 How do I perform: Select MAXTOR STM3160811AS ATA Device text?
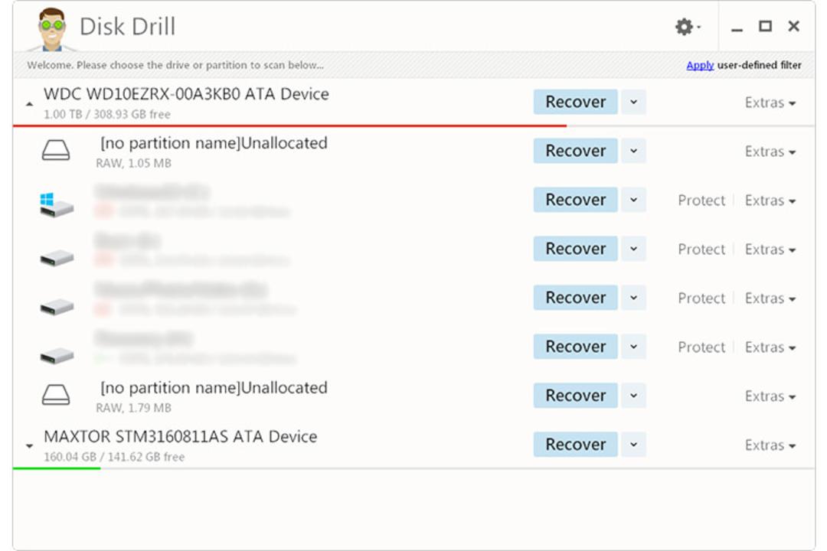(181, 436)
